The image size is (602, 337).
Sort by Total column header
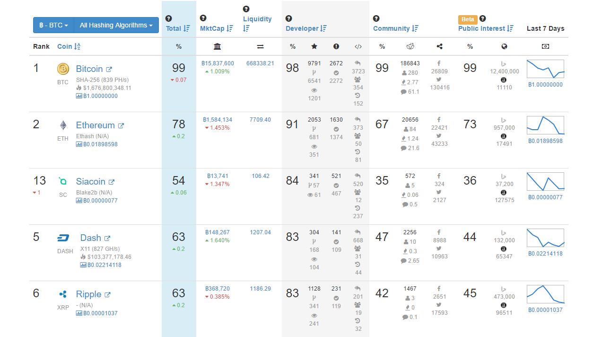point(178,28)
